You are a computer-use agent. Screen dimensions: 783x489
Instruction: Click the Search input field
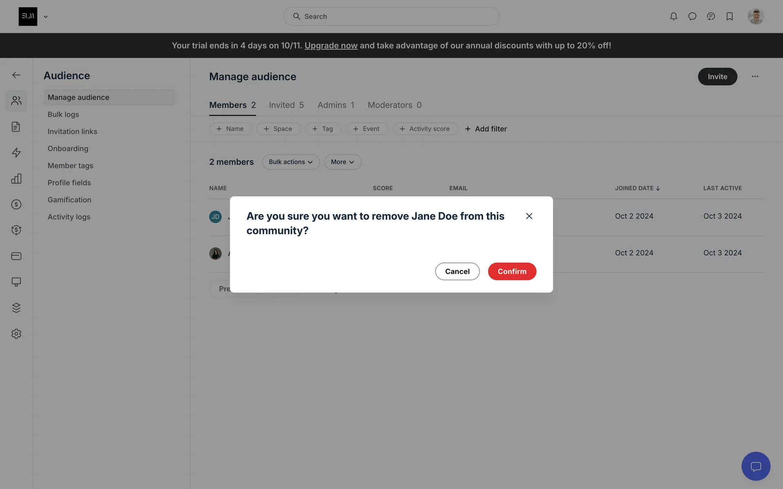[391, 16]
